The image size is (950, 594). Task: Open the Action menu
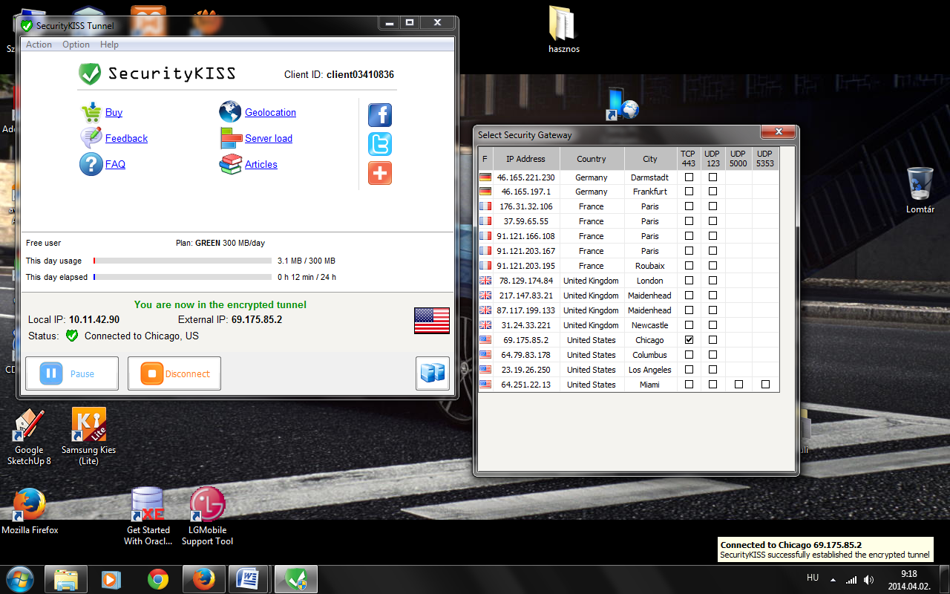(39, 45)
